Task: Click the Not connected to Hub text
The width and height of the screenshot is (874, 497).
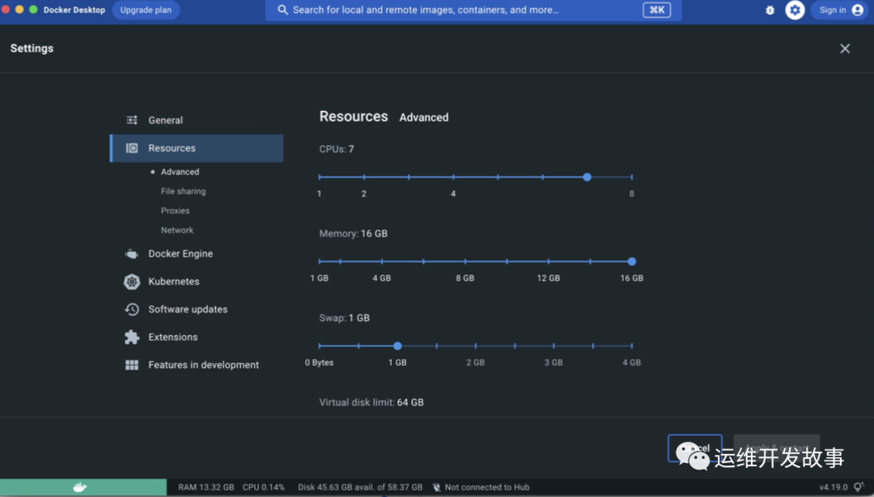Action: click(x=486, y=487)
